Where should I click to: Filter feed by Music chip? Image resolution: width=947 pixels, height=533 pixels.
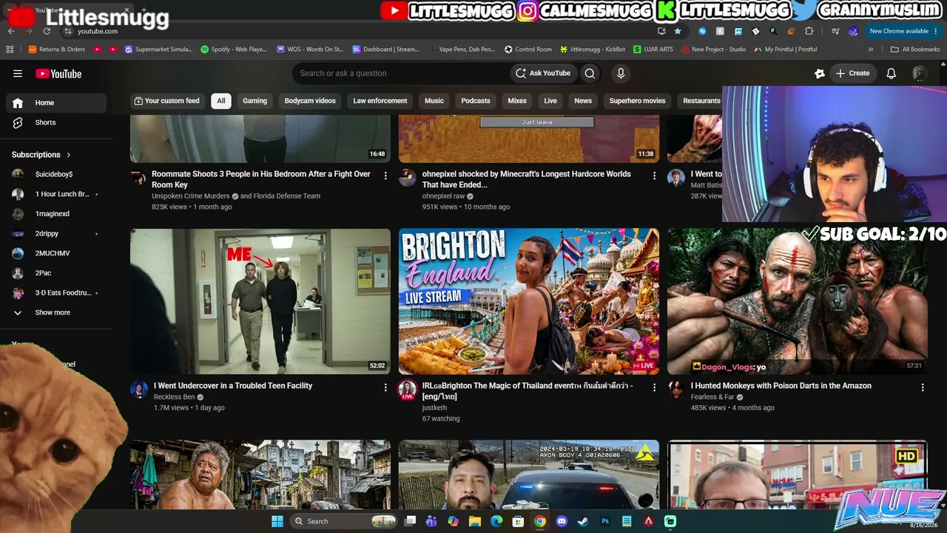pyautogui.click(x=434, y=101)
